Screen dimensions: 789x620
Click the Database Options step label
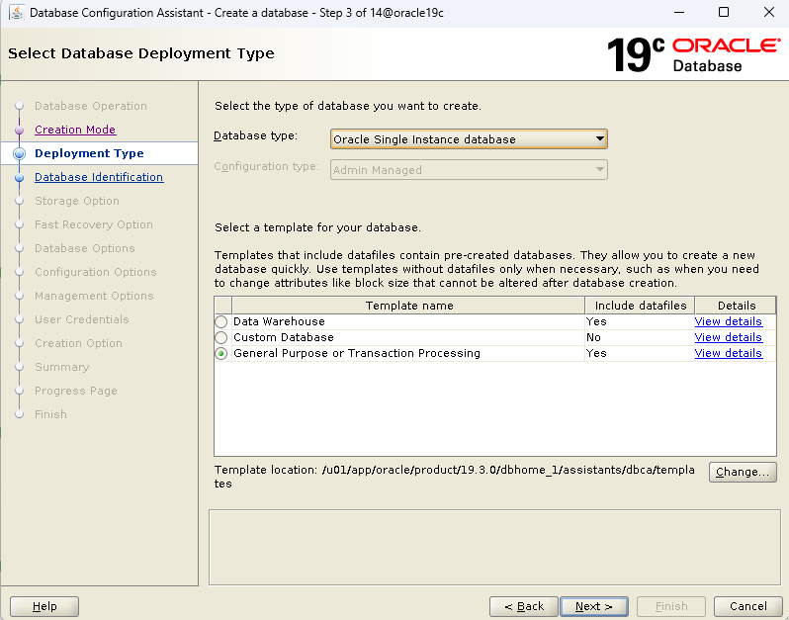(85, 248)
